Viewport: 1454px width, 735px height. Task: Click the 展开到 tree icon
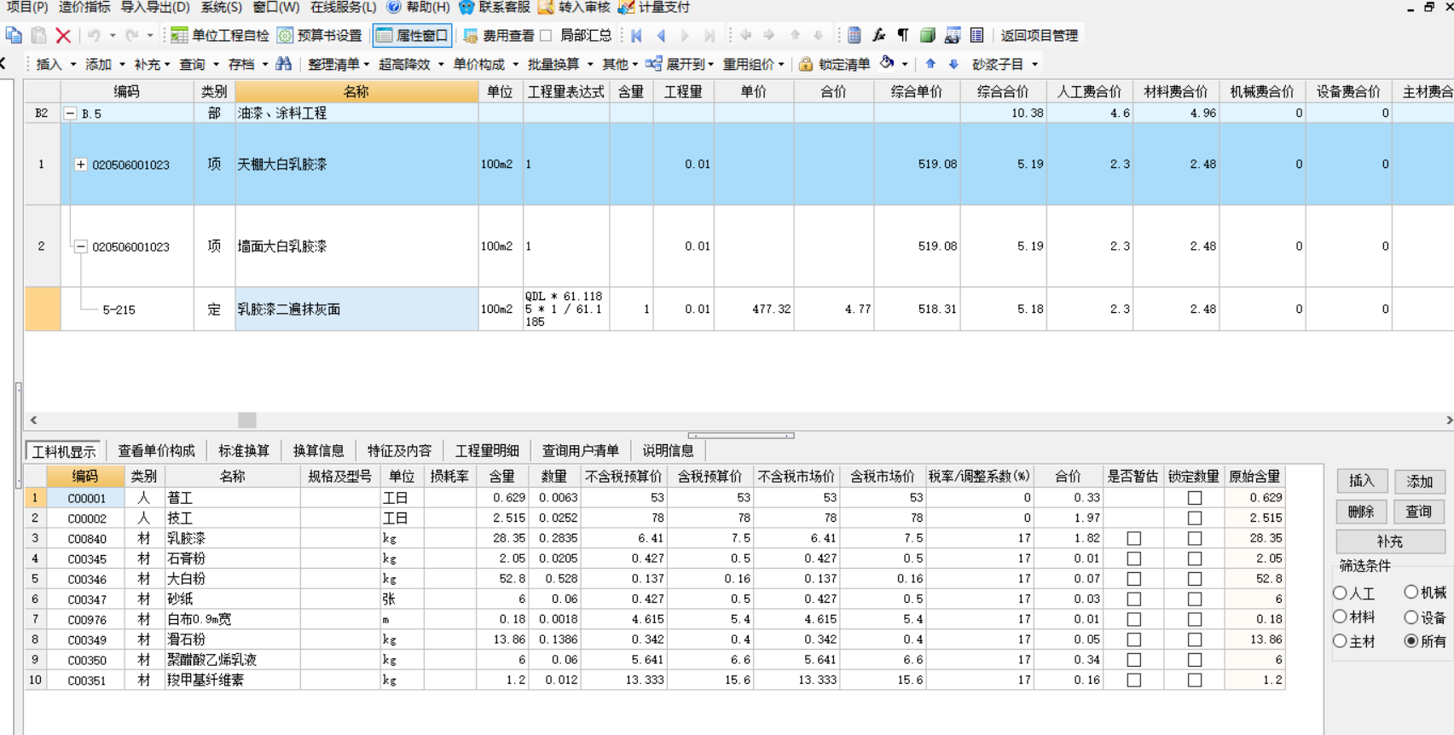coord(654,64)
